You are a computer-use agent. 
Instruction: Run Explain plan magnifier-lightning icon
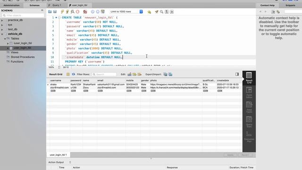point(72,12)
